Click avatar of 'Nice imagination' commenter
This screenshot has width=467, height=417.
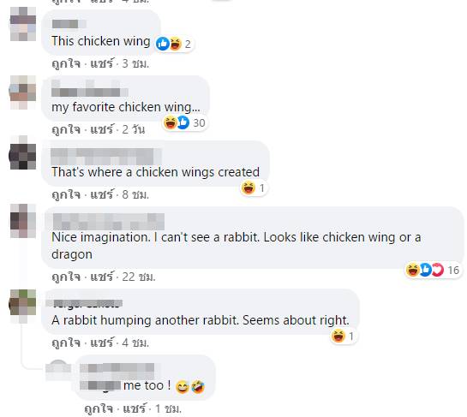(23, 221)
